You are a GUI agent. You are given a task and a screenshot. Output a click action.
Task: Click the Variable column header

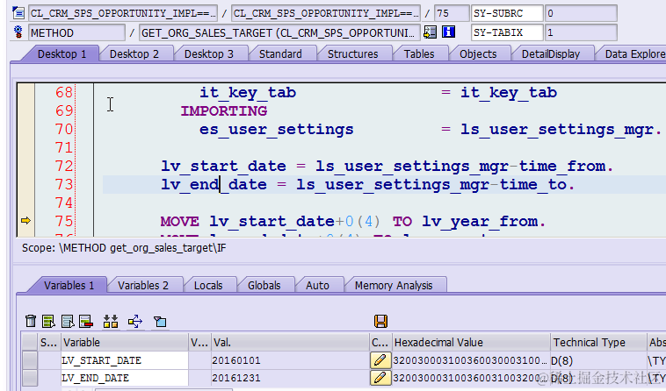[x=125, y=342]
